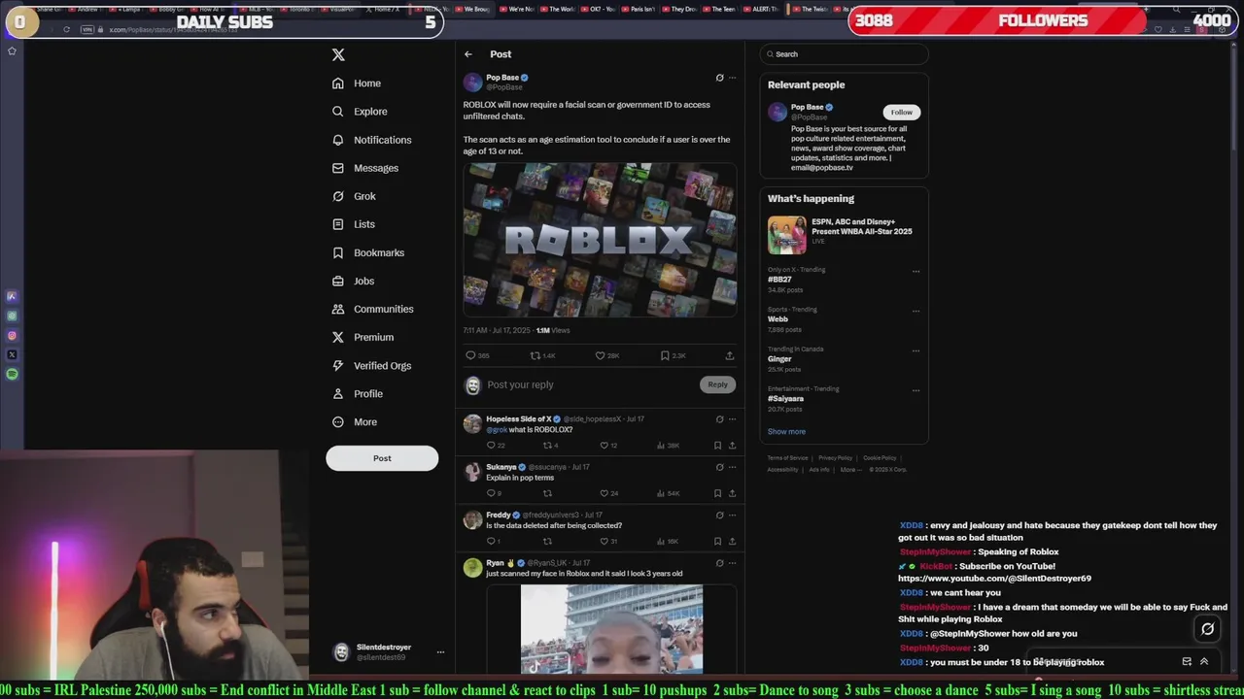Viewport: 1244px width, 699px height.
Task: Click the Jobs briefcase icon
Action: (x=338, y=281)
